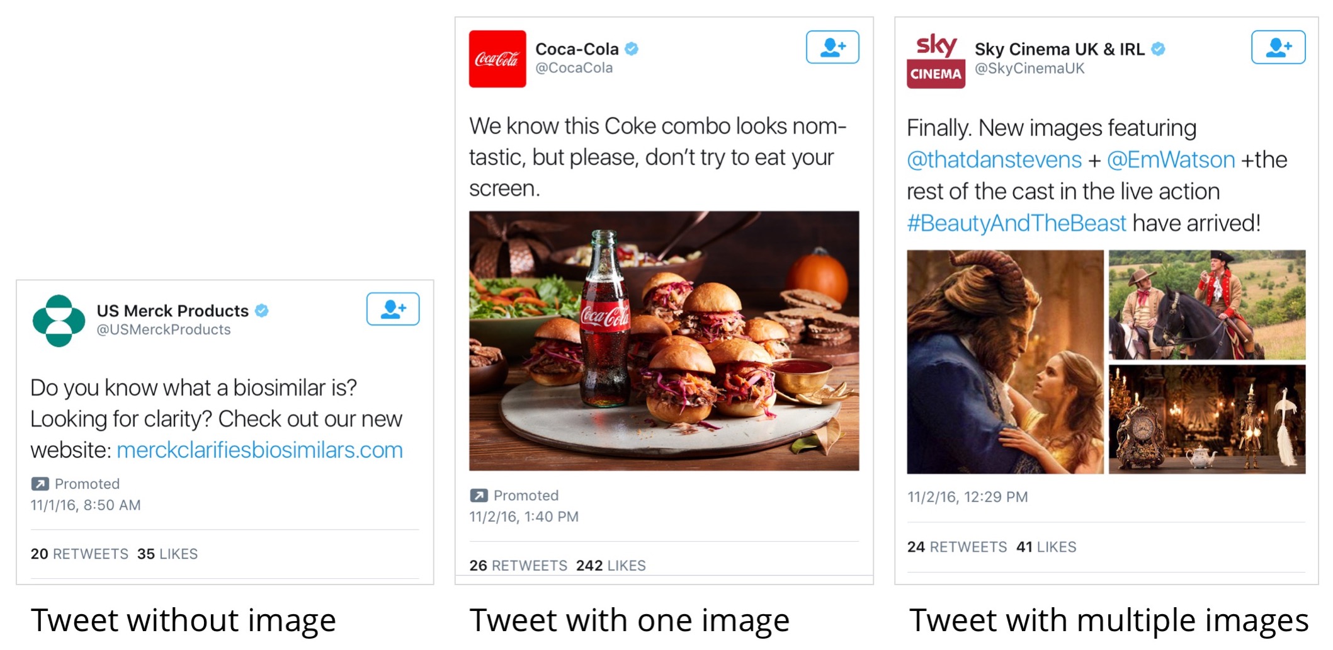The width and height of the screenshot is (1333, 650).
Task: Click the Coca-Cola red profile logo
Action: coord(497,59)
